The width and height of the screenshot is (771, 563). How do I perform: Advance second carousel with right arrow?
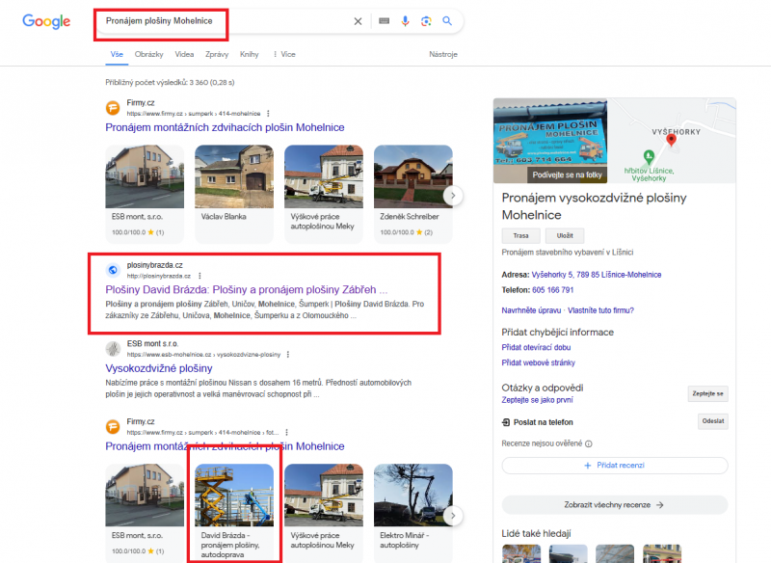tap(453, 516)
